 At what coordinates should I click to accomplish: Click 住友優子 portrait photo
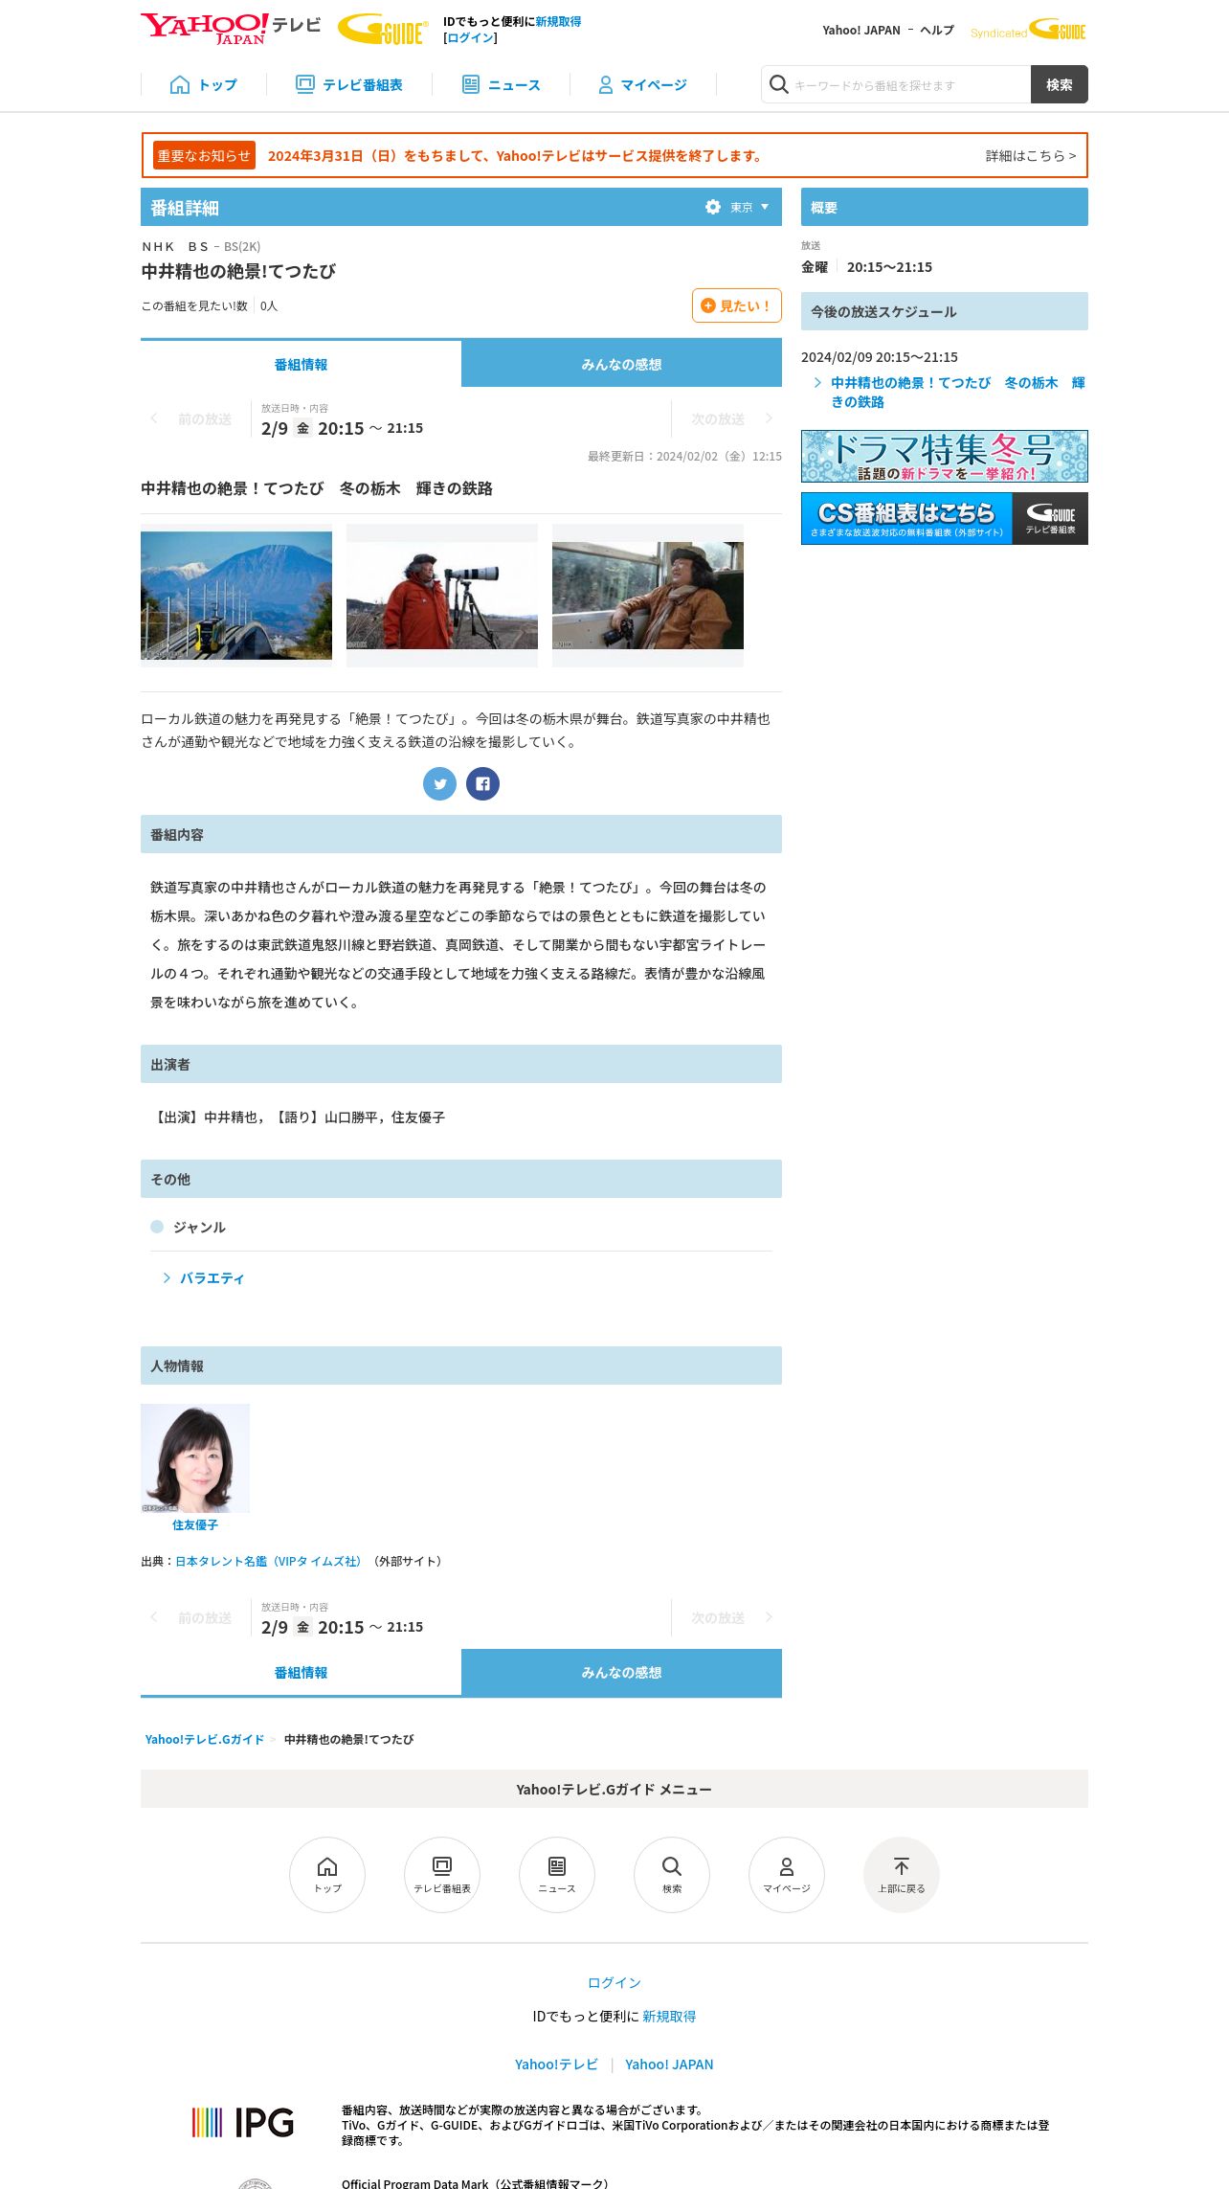pyautogui.click(x=195, y=1458)
